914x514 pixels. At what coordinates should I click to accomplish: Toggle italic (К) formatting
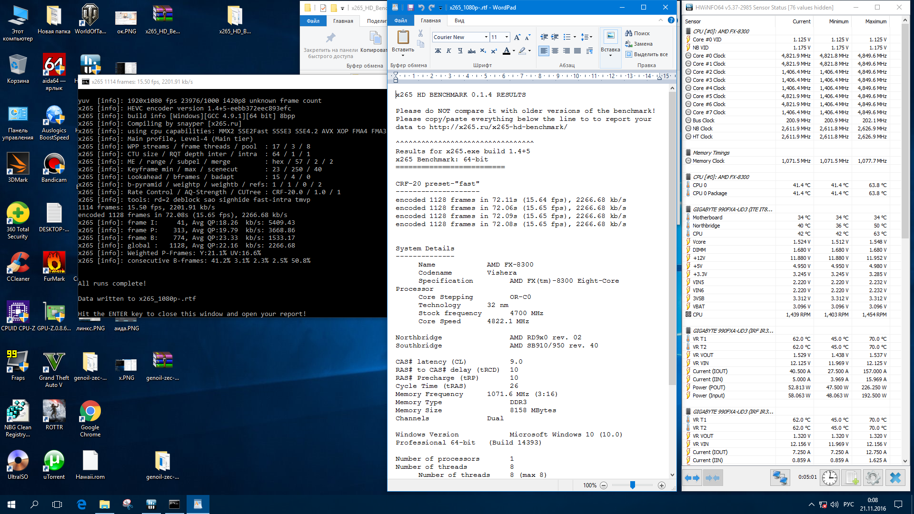[449, 51]
